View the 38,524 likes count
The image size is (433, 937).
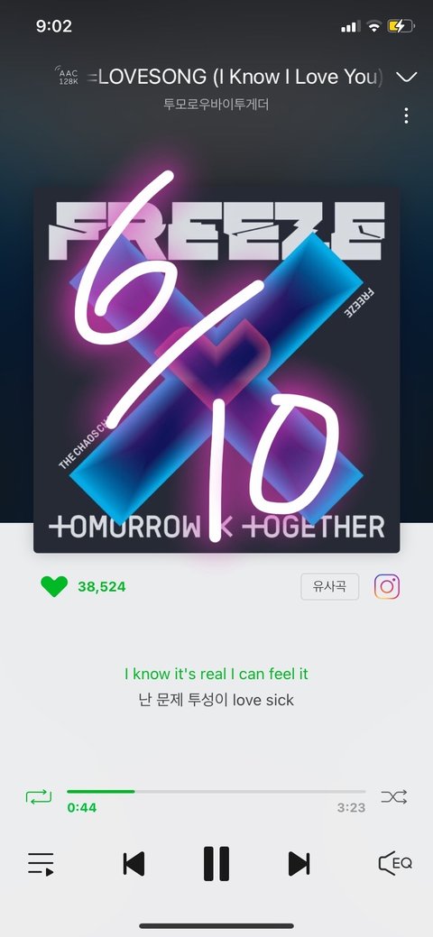pyautogui.click(x=102, y=587)
